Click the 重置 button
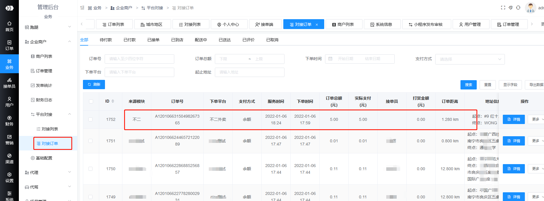This screenshot has height=201, width=544. pyautogui.click(x=488, y=85)
